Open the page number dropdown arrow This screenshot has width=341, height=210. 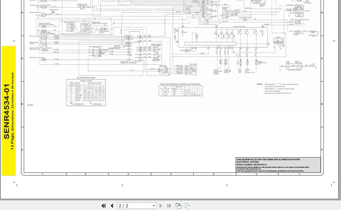[154, 206]
